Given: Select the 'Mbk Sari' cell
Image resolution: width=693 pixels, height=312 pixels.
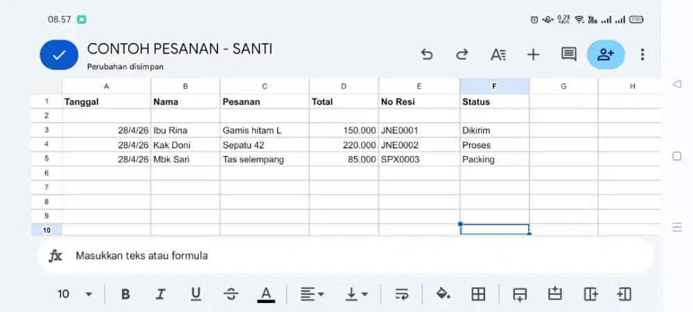Looking at the screenshot, I should [185, 159].
